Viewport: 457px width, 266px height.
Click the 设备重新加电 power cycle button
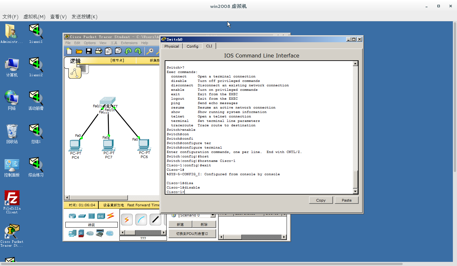click(x=113, y=205)
